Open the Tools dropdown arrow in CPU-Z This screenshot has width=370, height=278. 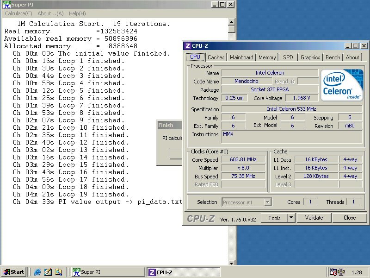point(290,218)
